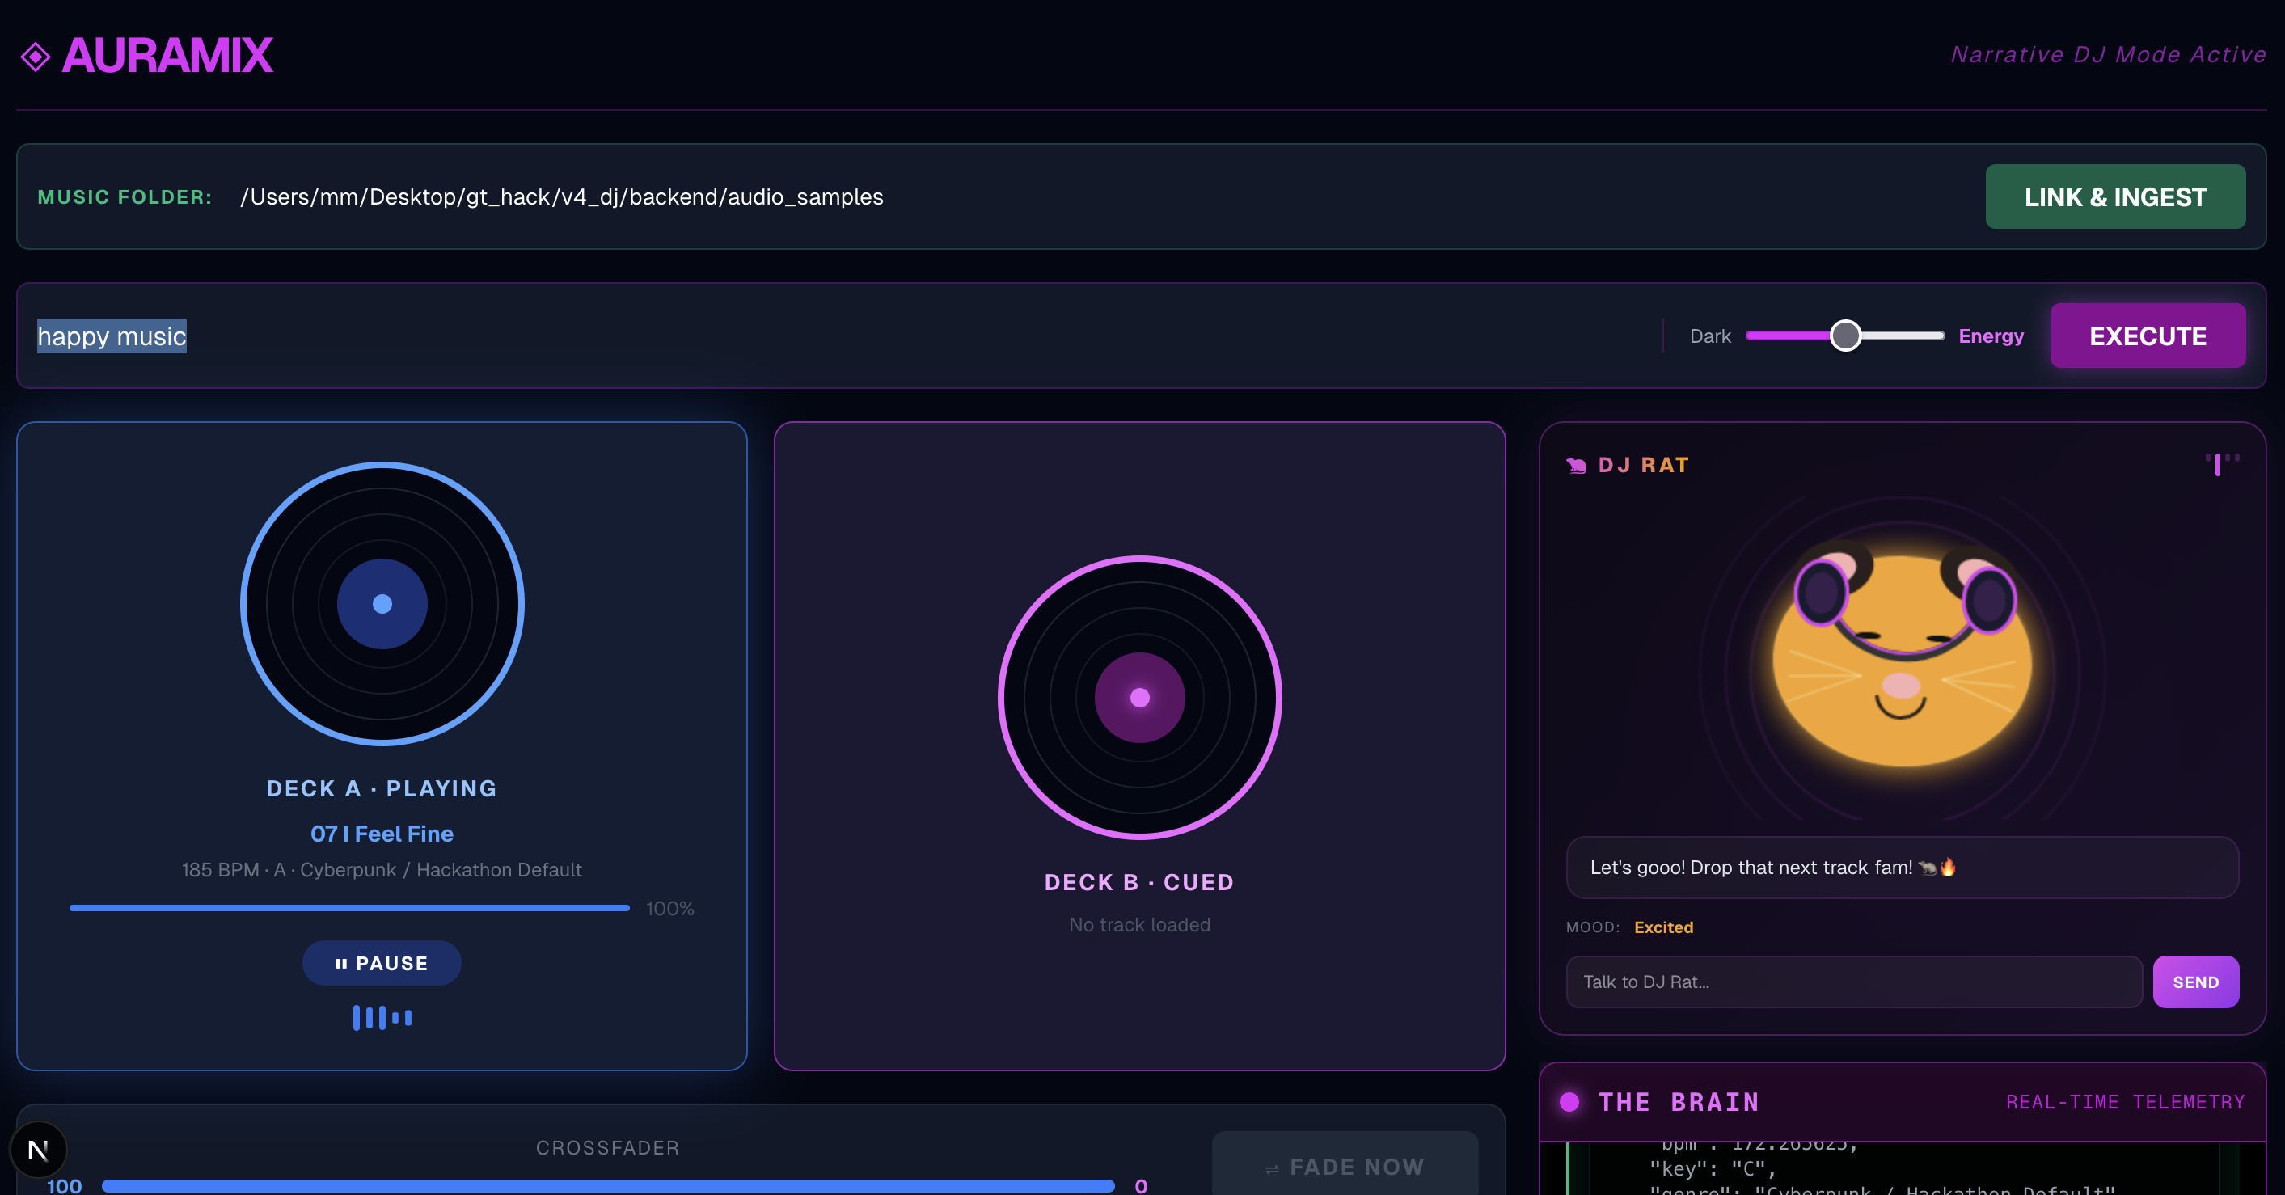Pause Deck A playback
This screenshot has width=2285, height=1195.
[x=382, y=964]
